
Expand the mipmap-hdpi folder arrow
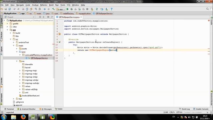(20, 71)
